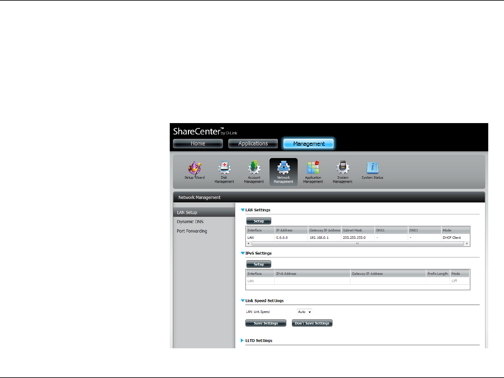This screenshot has height=378, width=504.
Task: Click the LAN table horizontal scrollbar thumb
Action: click(357, 244)
